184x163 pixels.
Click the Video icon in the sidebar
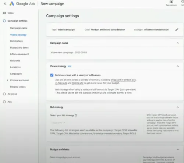pyautogui.click(x=4, y=13)
